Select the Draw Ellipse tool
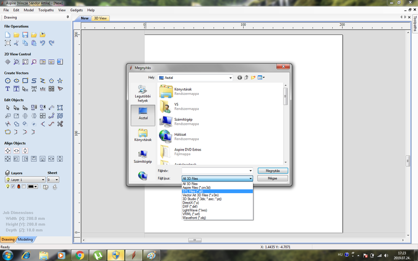418x261 pixels. click(16, 81)
